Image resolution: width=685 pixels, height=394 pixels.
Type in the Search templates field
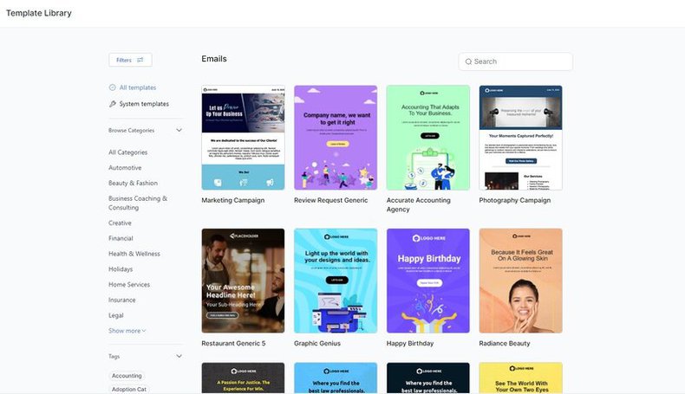point(520,61)
